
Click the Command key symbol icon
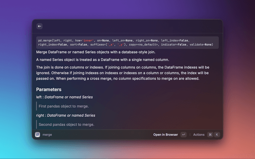210,135
